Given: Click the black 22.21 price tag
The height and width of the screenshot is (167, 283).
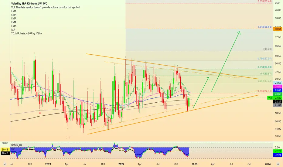Looking at the screenshot, I should tap(278, 101).
